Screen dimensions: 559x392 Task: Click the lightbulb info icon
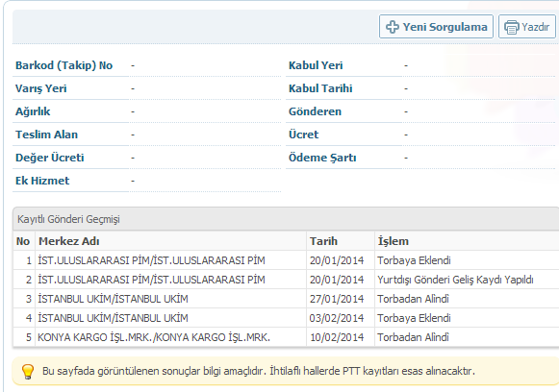28,372
